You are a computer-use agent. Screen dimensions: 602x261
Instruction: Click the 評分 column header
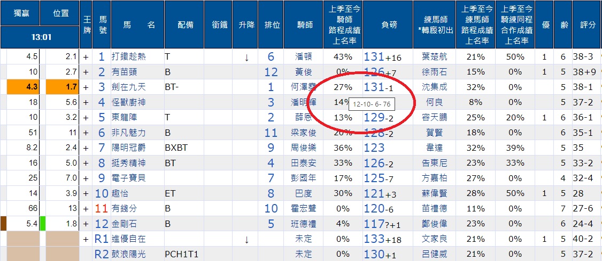click(588, 25)
